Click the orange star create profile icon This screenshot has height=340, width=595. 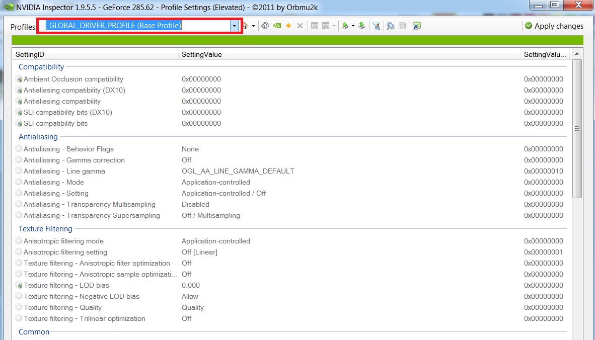[x=288, y=26]
